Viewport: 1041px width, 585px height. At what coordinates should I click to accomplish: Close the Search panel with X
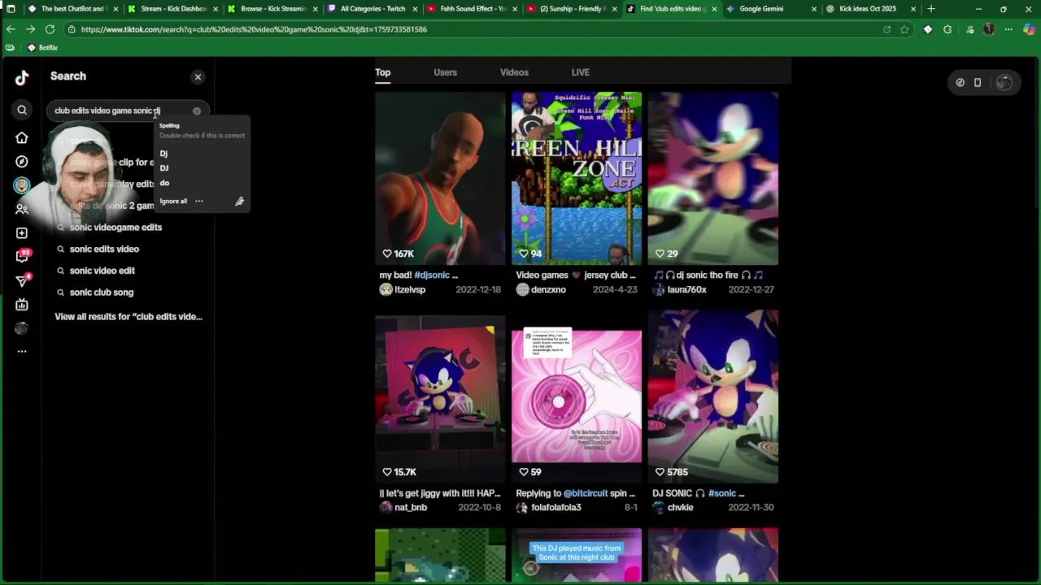pos(198,77)
